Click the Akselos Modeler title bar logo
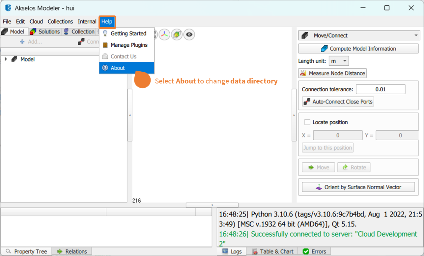This screenshot has width=424, height=256. pos(8,8)
